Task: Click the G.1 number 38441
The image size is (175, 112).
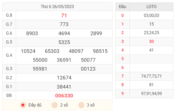Action: [64, 87]
